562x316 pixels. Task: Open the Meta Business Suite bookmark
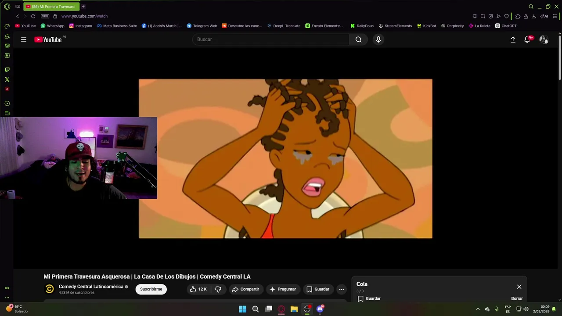click(117, 26)
